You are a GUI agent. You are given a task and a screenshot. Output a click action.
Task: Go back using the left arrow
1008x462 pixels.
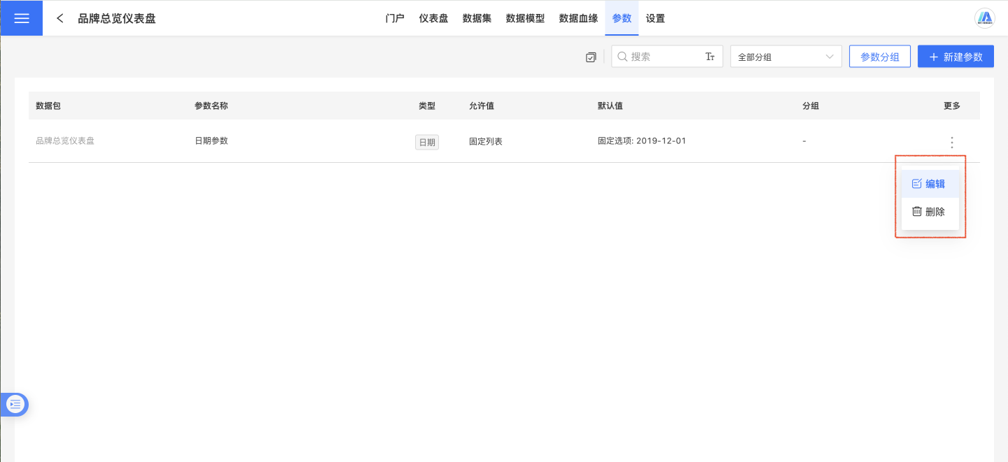(60, 18)
